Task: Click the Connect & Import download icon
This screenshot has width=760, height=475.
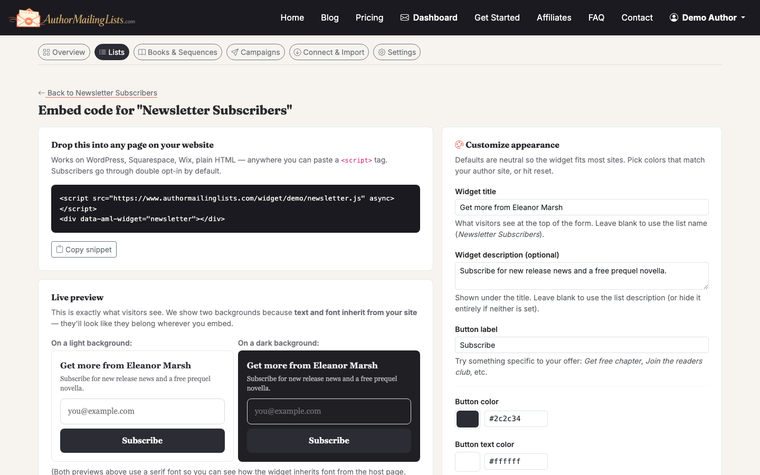Action: 298,52
